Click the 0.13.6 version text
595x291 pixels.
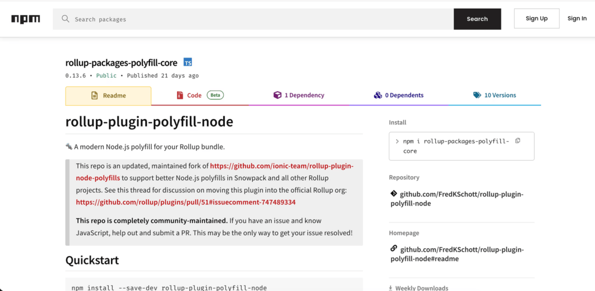coord(75,76)
